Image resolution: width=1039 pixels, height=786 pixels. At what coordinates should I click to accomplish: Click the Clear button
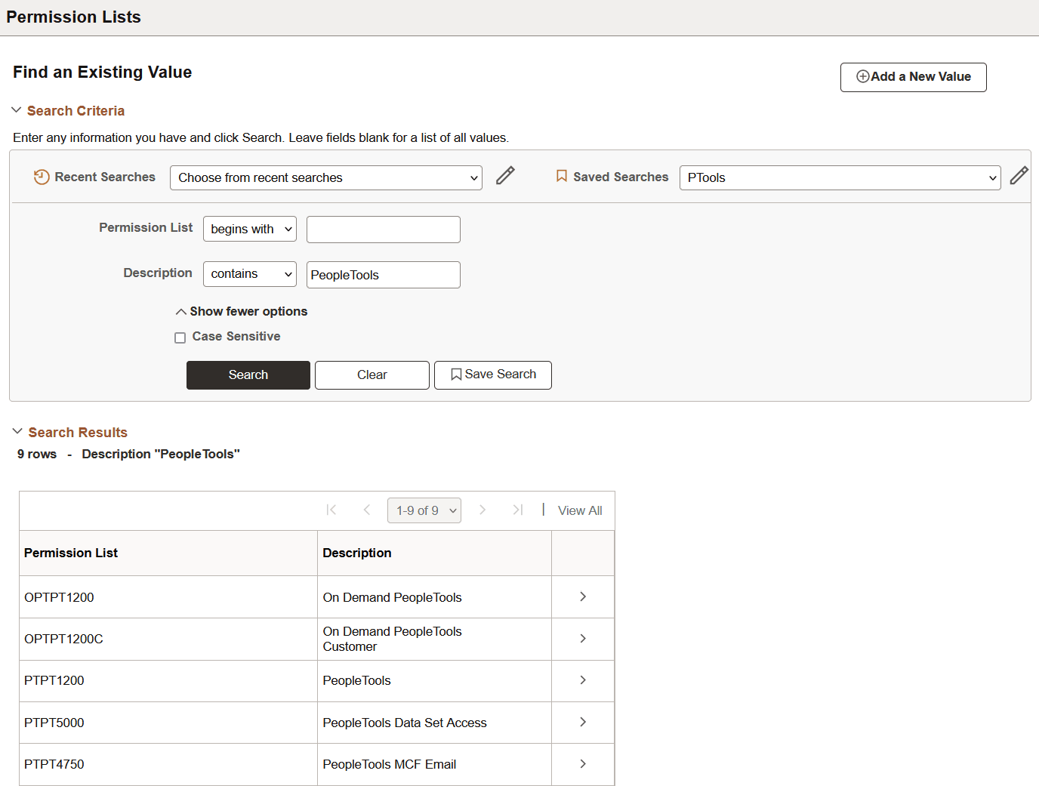click(372, 375)
